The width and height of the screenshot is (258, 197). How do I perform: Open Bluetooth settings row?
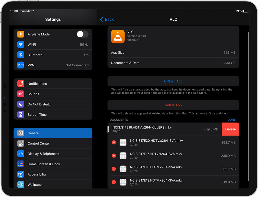pos(53,55)
